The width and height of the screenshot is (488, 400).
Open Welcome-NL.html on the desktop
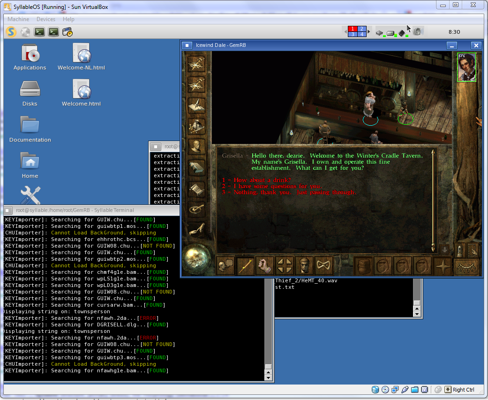tap(81, 57)
